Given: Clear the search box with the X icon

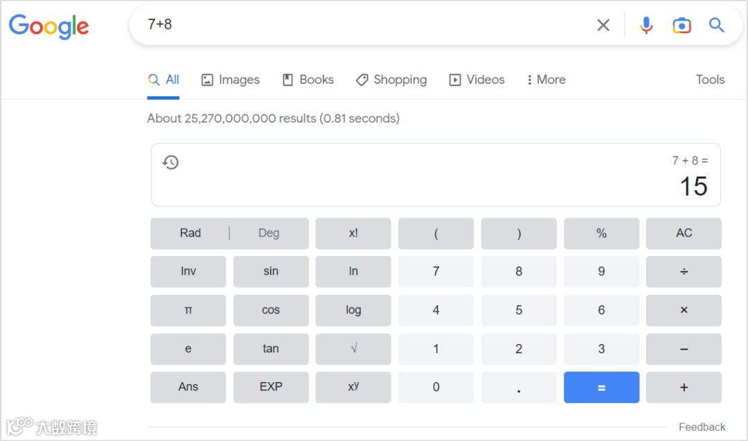Looking at the screenshot, I should [603, 26].
